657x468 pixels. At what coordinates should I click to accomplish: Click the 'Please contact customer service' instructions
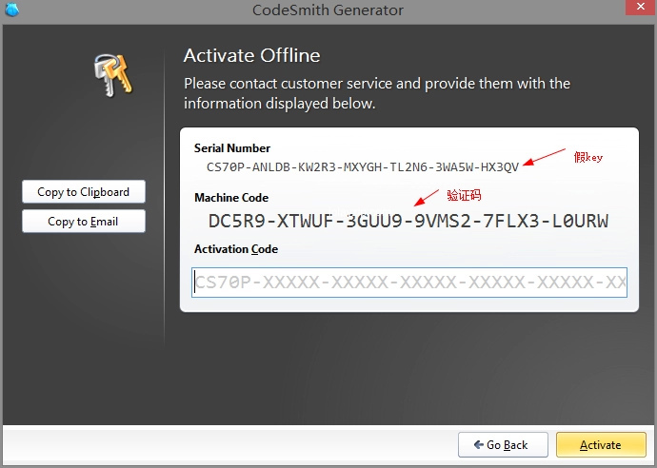click(x=377, y=93)
